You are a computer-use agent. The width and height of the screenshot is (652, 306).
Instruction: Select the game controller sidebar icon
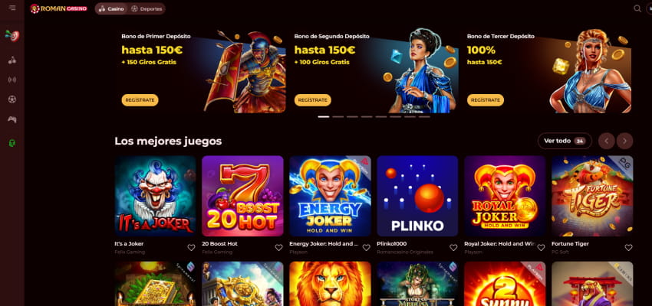pos(12,119)
